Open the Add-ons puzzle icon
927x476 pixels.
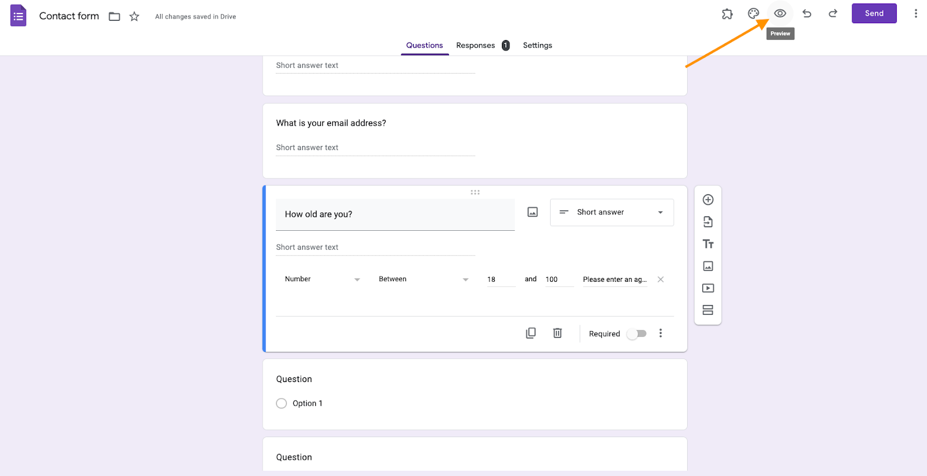727,14
